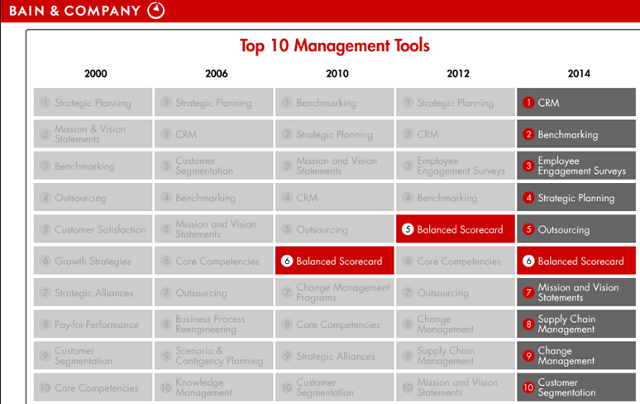
Task: Click the Bain & Company header text
Action: [x=74, y=11]
